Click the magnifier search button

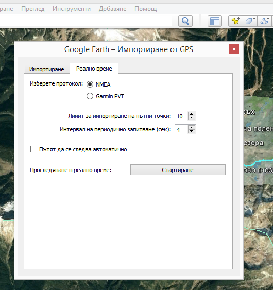[185, 21]
